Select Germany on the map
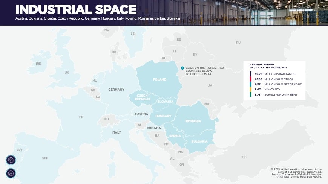328x184 pixels. (116, 90)
